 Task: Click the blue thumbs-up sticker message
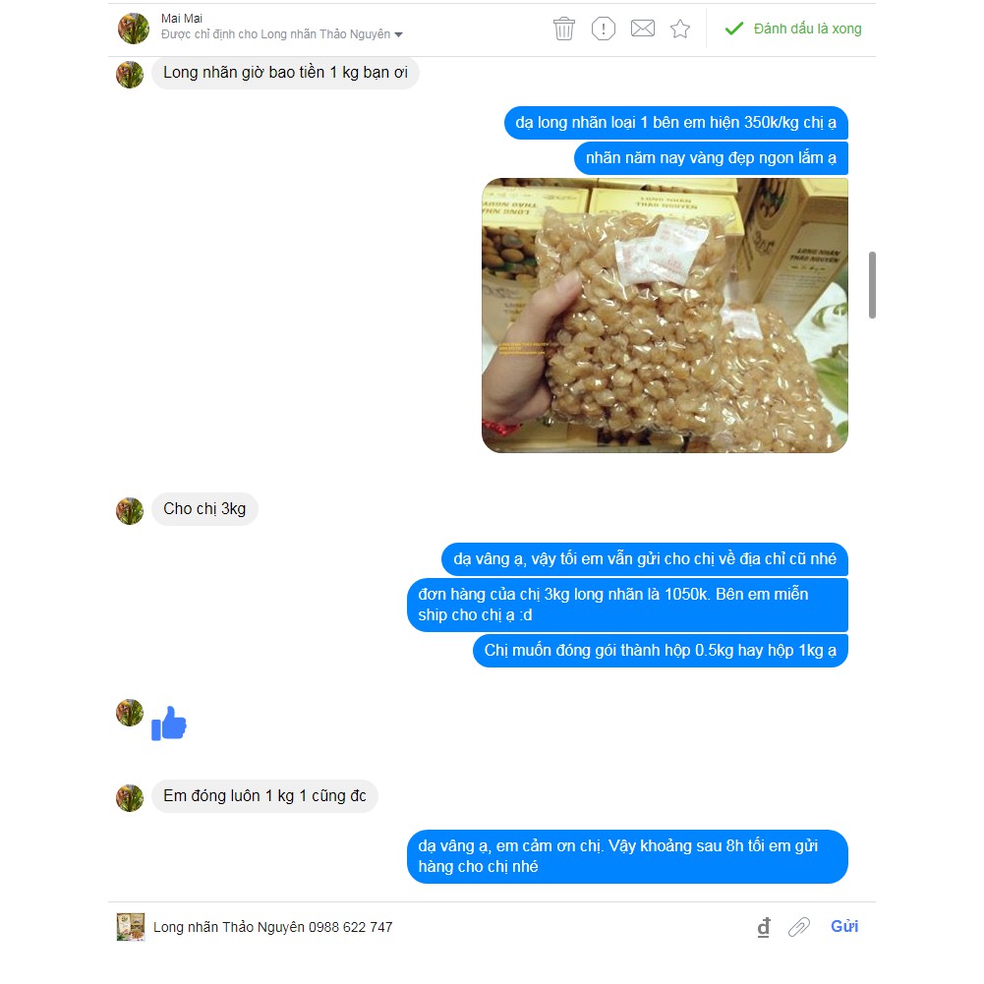pos(169,724)
